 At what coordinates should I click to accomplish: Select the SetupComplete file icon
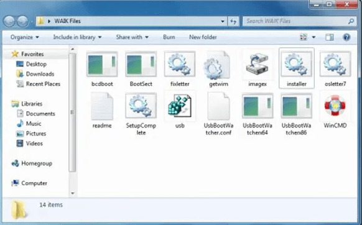coord(141,106)
